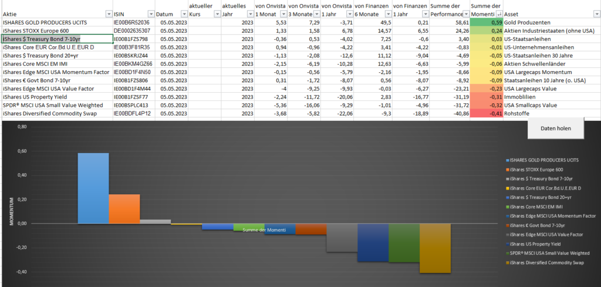Select the green momentum cell 0,59
Image resolution: width=601 pixels, height=287 pixels.
(487, 23)
